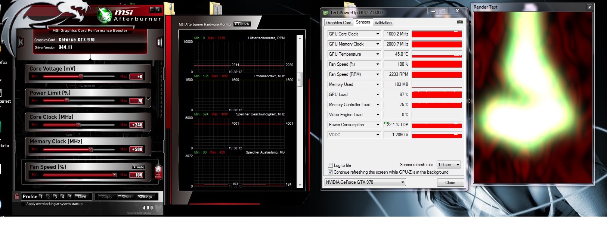This screenshot has width=607, height=242.
Task: Switch to the Graphics Card tab
Action: [338, 23]
